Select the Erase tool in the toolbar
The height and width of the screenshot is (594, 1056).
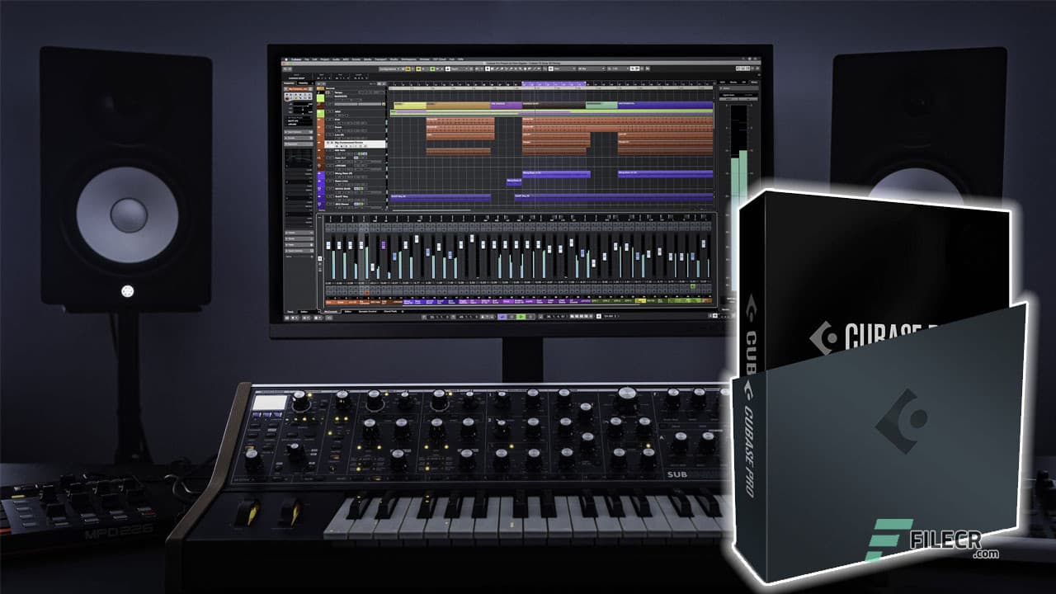[x=503, y=71]
